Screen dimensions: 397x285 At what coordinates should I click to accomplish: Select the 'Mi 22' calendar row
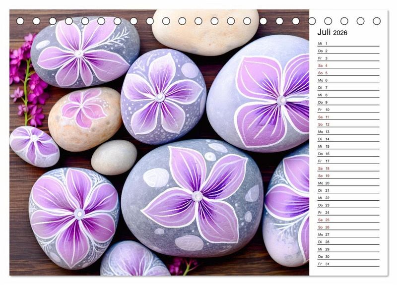[x=348, y=197]
